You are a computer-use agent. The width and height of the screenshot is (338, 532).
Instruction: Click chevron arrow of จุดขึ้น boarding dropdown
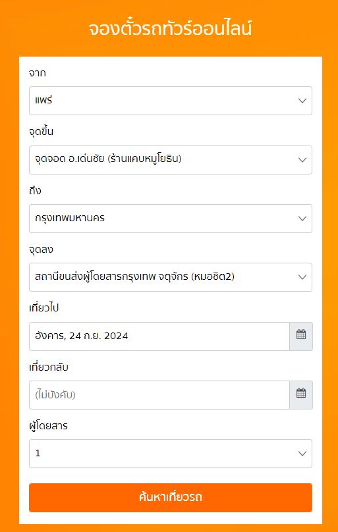(x=302, y=160)
